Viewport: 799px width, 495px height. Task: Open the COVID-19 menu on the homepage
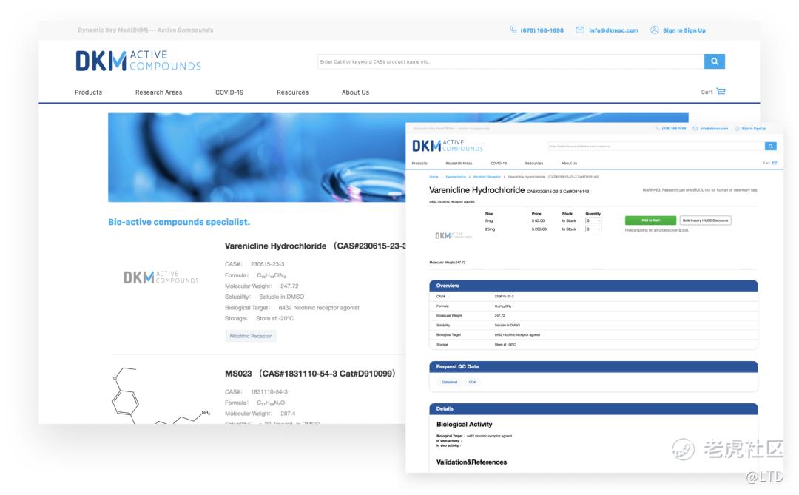(x=229, y=92)
